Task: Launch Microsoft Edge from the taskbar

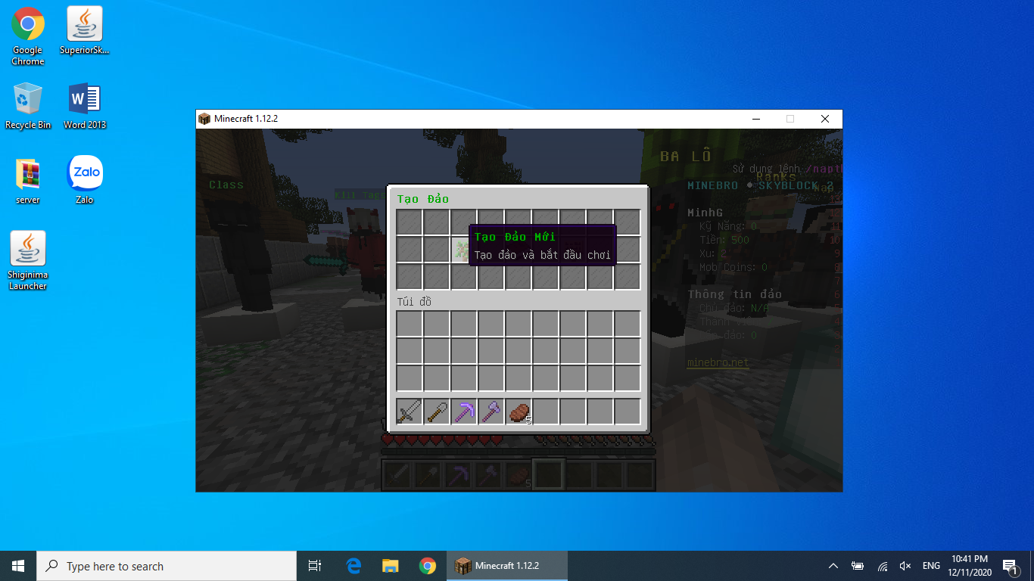Action: (x=353, y=566)
